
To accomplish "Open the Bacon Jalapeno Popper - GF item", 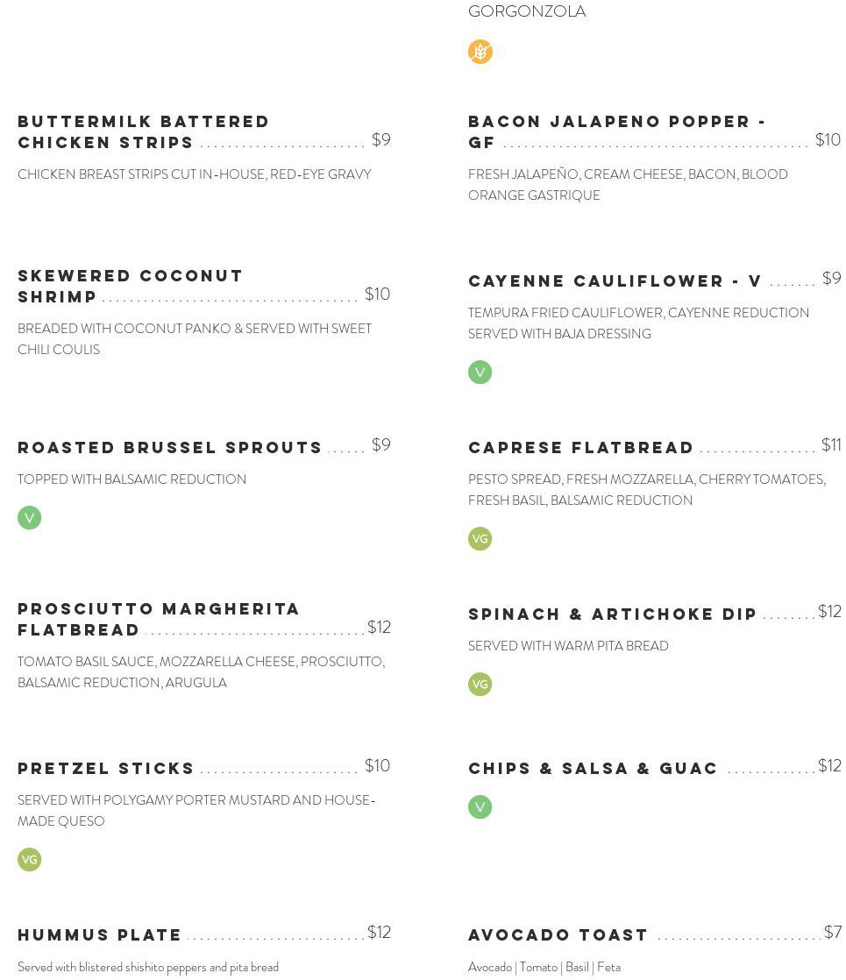I will point(616,131).
